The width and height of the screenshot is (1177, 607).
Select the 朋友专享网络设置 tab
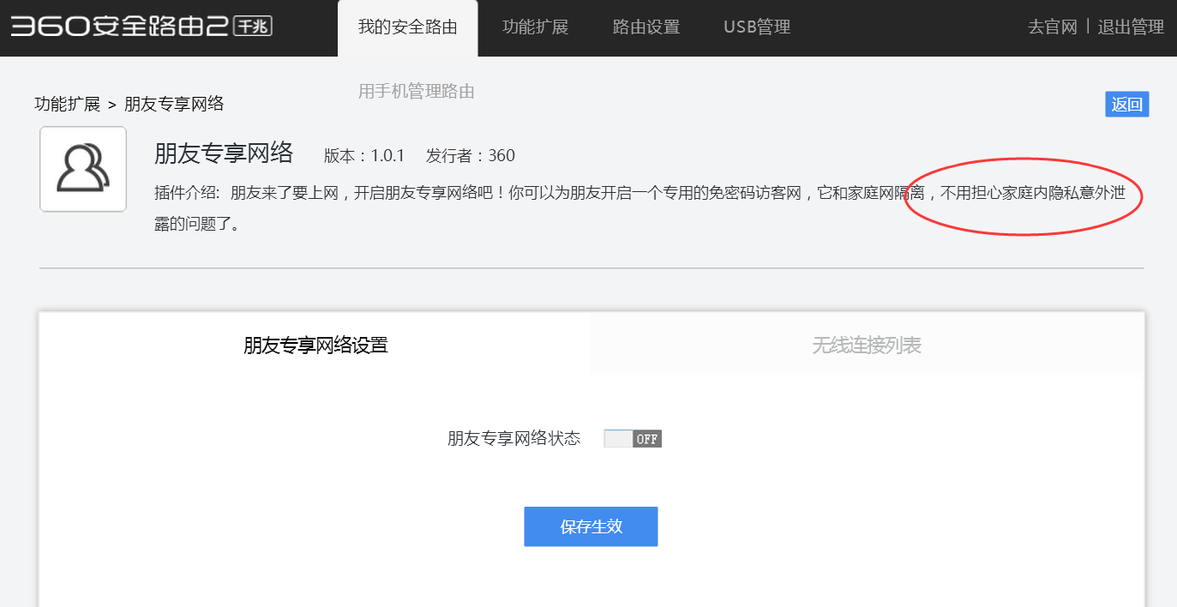(315, 345)
